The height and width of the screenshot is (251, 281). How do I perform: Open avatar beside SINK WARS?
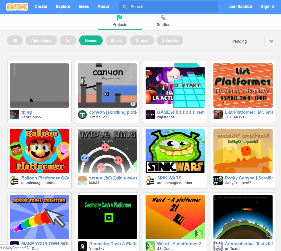coord(150,180)
